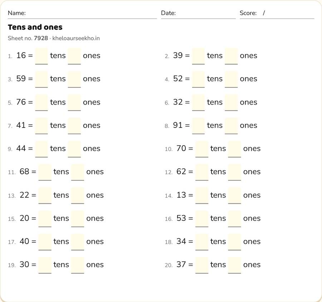
Task: Focus the tens blank for 37
Action: 202,265
